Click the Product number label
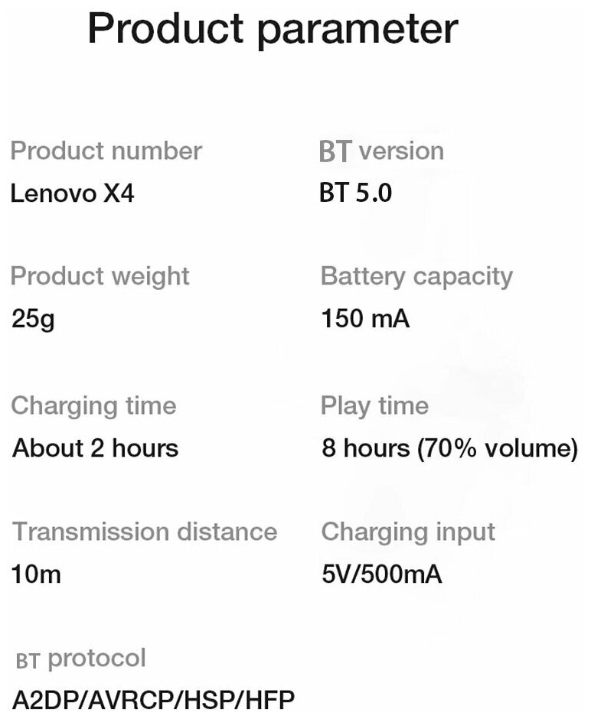The width and height of the screenshot is (591, 719). [106, 151]
